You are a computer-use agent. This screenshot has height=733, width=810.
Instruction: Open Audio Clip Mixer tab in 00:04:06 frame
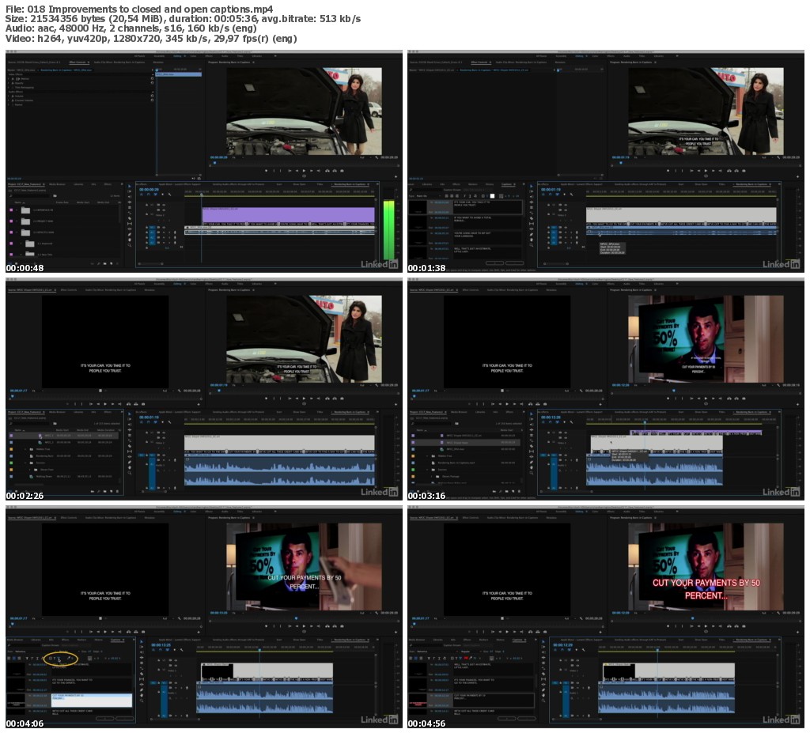point(111,518)
